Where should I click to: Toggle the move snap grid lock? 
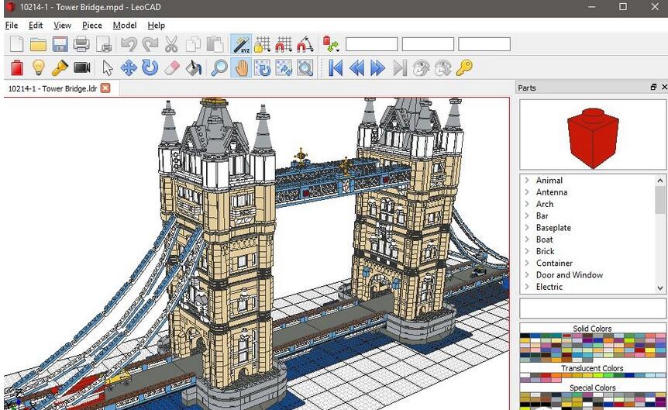(x=263, y=44)
